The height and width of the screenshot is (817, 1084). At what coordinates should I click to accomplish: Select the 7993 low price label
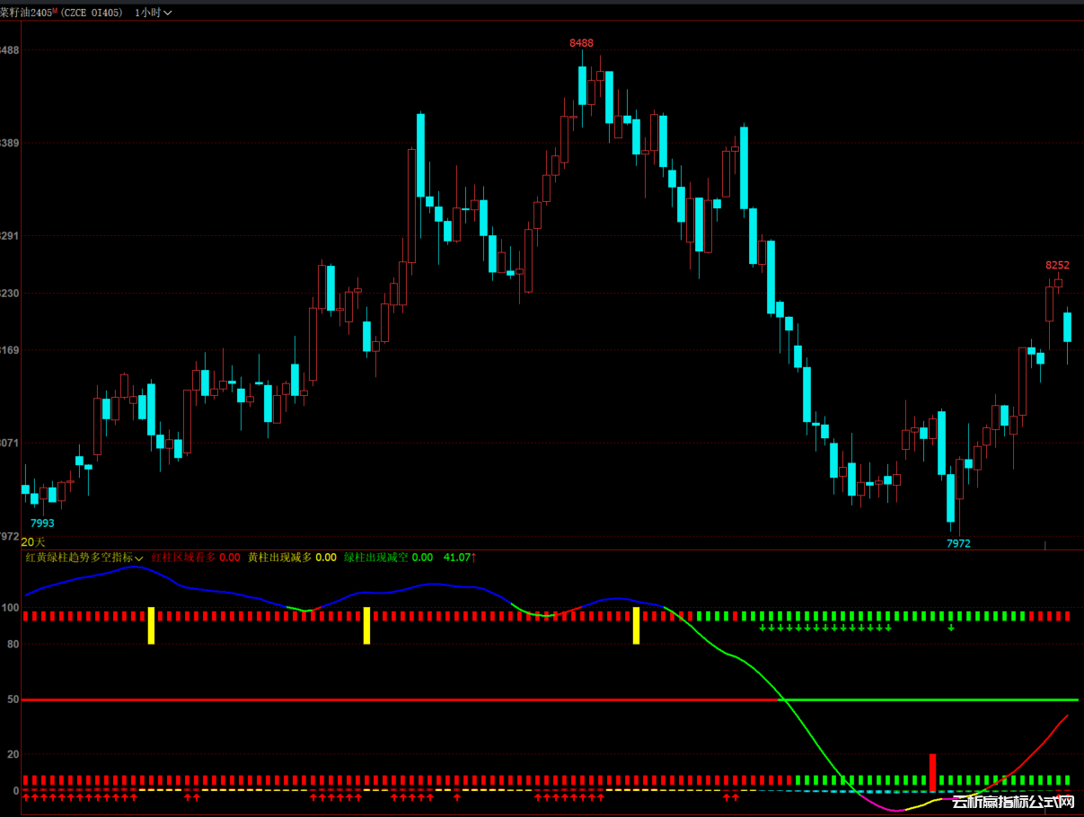pyautogui.click(x=42, y=523)
